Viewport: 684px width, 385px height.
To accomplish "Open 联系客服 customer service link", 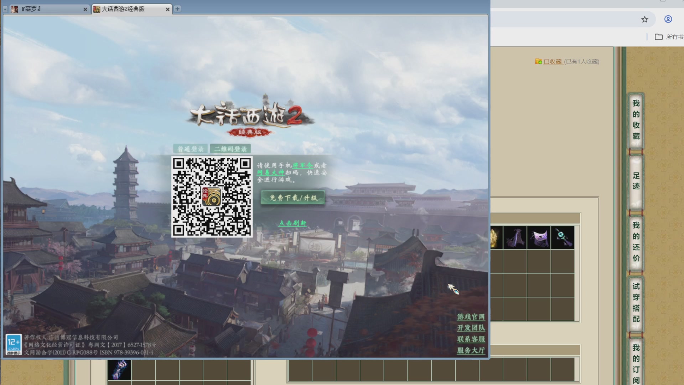I will 471,339.
